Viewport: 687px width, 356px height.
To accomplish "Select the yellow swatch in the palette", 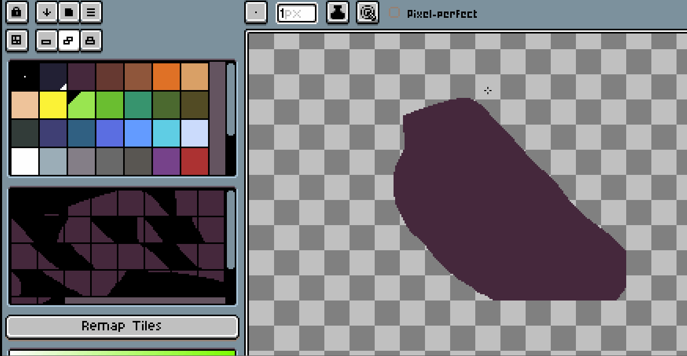I will click(52, 105).
